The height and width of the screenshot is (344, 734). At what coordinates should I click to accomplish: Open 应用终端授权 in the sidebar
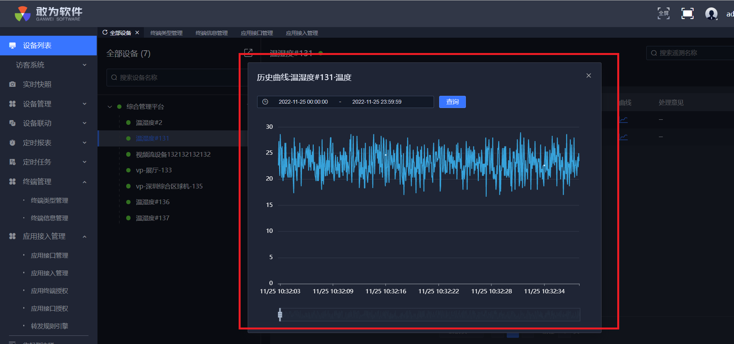pos(50,291)
